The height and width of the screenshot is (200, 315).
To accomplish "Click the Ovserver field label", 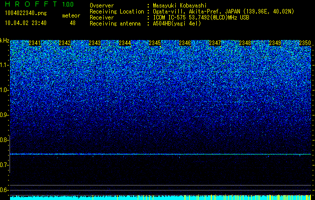I will point(102,5).
